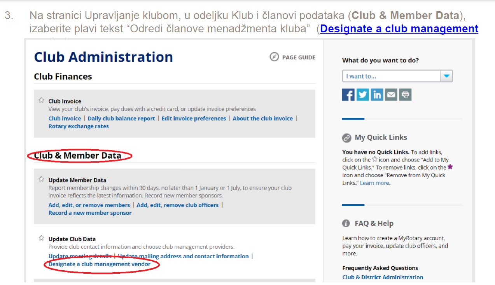Toggle star beside Update Club Data
The width and height of the screenshot is (495, 285).
tap(41, 238)
